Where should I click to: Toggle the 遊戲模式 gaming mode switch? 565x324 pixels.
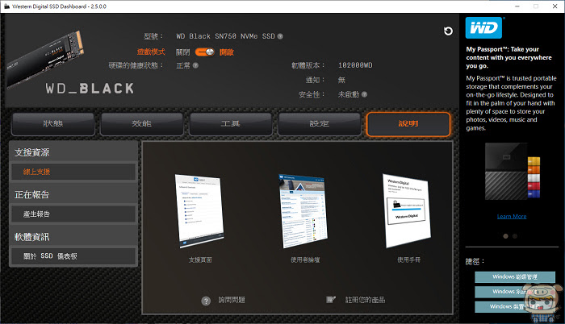[x=205, y=52]
